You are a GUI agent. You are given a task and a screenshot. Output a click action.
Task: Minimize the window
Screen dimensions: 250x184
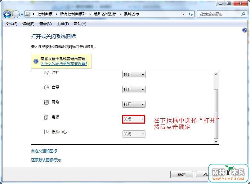coord(221,3)
